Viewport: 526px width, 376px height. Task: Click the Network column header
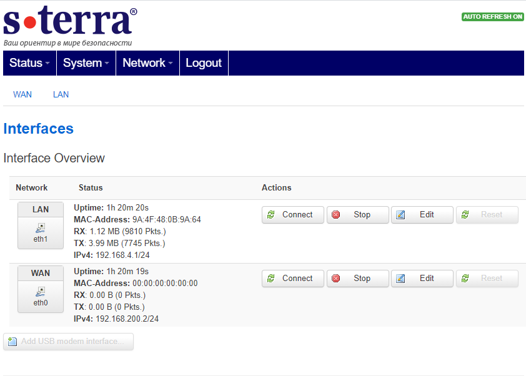click(x=32, y=187)
